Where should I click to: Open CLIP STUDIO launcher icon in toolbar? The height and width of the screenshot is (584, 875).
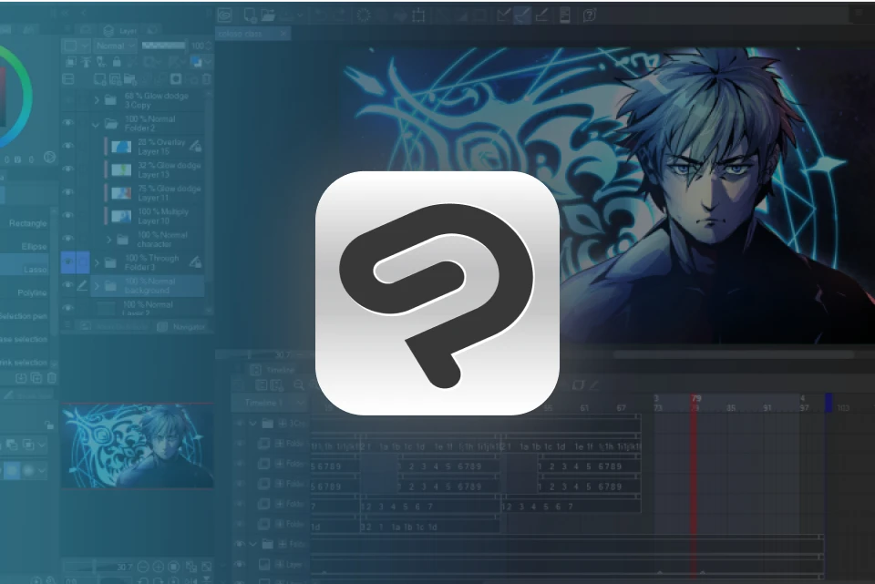tap(225, 15)
